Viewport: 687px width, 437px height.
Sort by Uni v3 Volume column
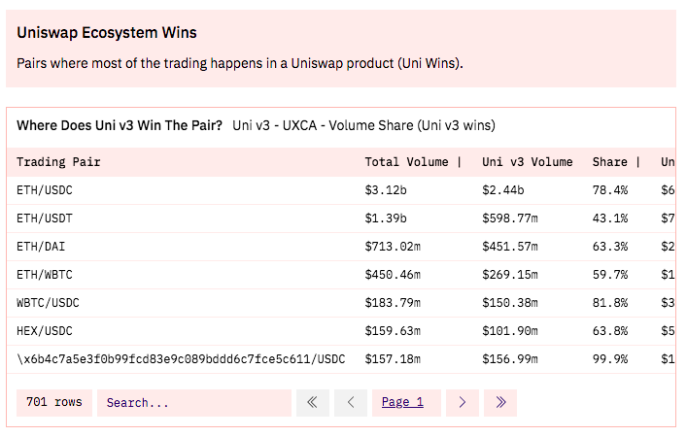click(x=527, y=162)
